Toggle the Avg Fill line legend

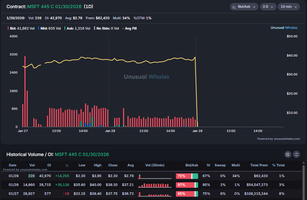tap(129, 28)
